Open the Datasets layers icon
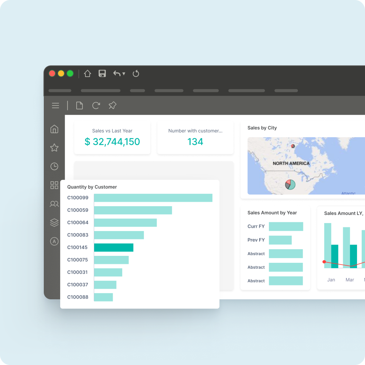 [x=54, y=223]
